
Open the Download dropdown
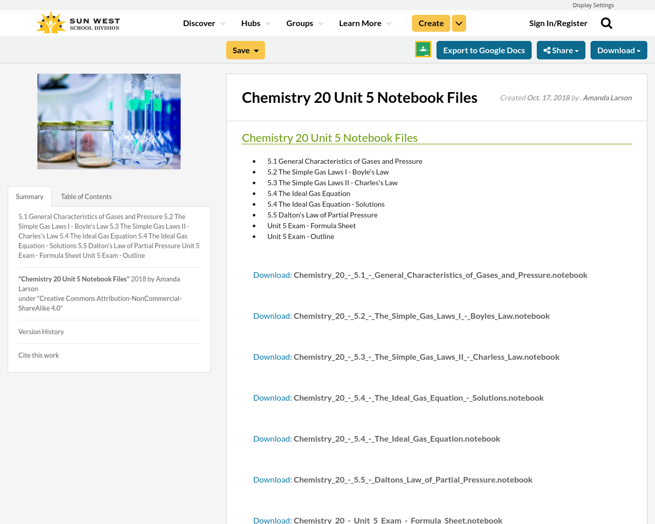tap(619, 49)
